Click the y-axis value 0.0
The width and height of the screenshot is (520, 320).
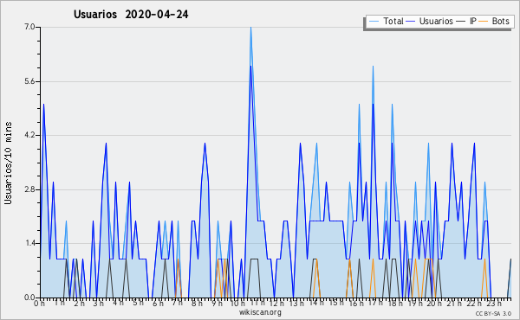(x=29, y=298)
